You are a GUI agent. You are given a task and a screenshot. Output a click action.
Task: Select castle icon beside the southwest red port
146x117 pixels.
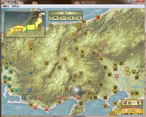31,105
